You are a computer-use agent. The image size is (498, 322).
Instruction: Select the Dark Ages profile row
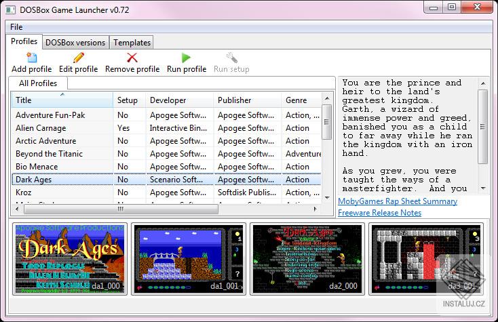tap(166, 180)
